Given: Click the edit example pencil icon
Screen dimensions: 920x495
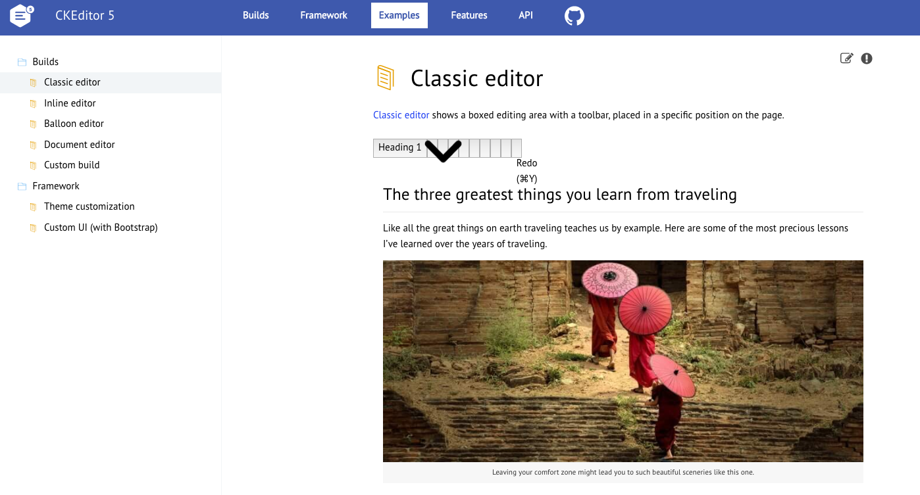Looking at the screenshot, I should 847,58.
